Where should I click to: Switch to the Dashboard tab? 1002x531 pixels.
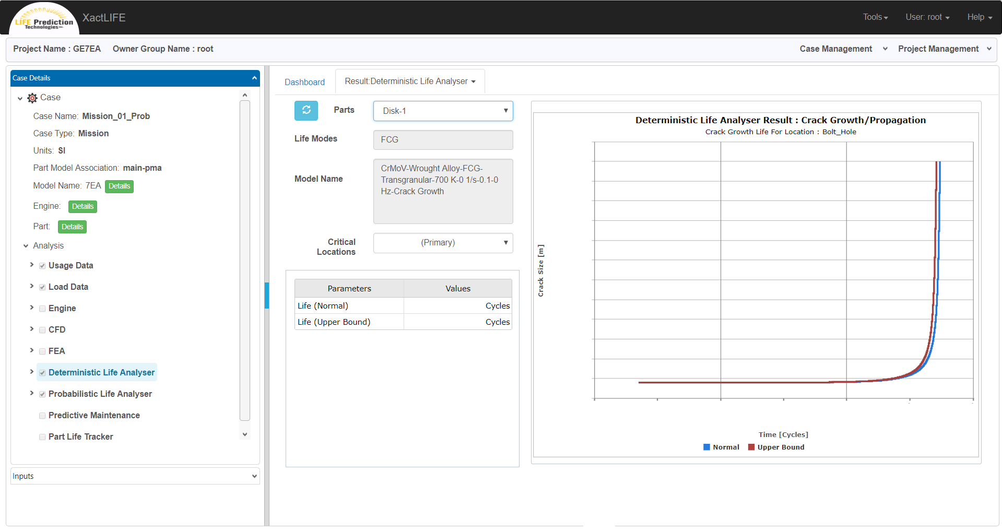click(x=304, y=82)
